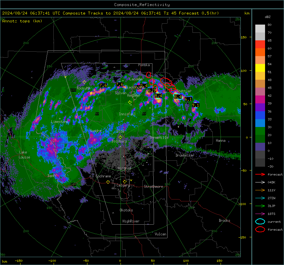The image size is (284, 265).
Task: Select the yellow swatch between 54 and 51 dBZ
Action: click(x=260, y=68)
